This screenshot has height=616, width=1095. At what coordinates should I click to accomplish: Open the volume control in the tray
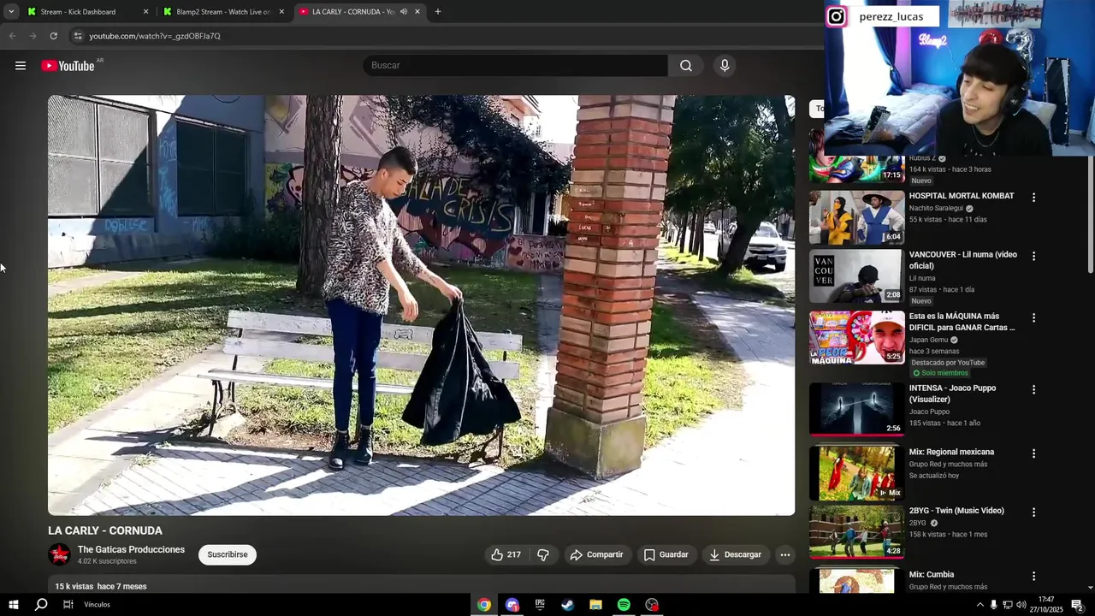click(x=1021, y=605)
